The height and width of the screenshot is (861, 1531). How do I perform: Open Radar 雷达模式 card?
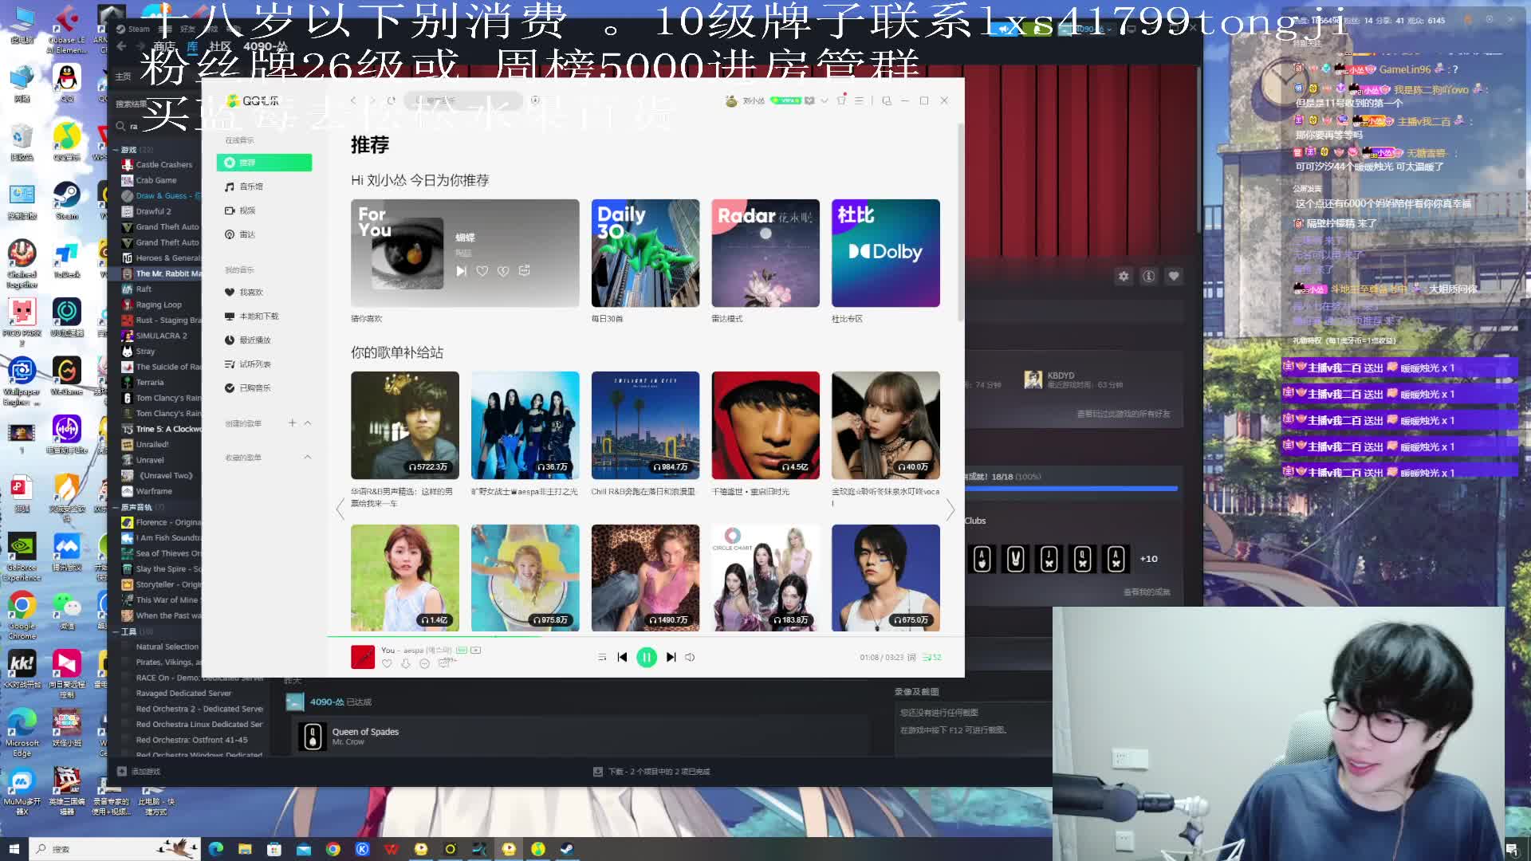coord(765,254)
